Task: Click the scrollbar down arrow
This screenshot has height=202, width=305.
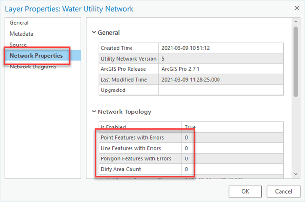Action: click(x=295, y=174)
